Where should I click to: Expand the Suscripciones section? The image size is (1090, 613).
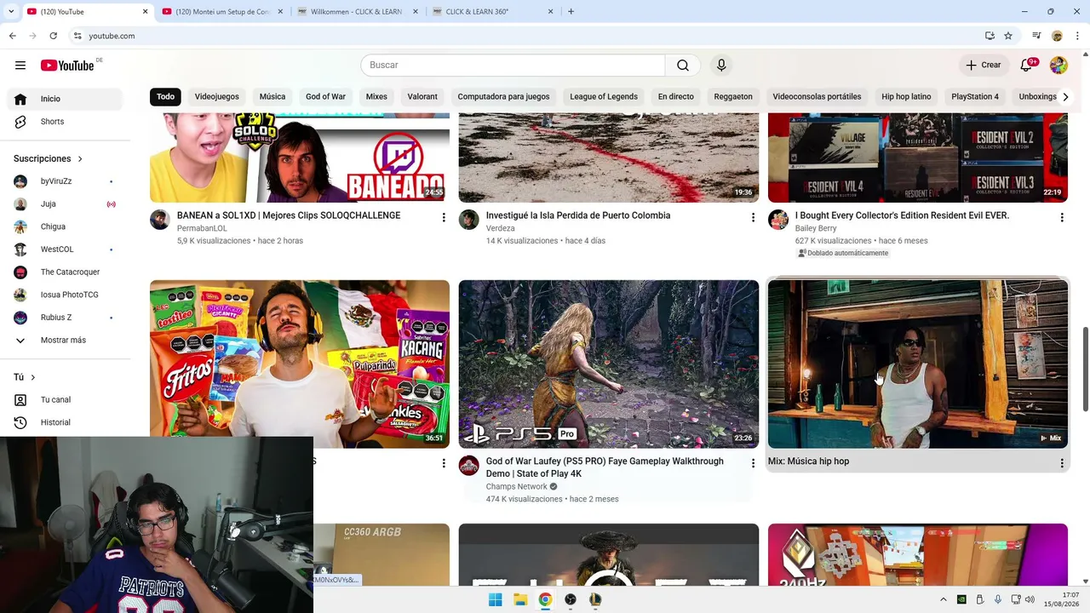tap(49, 158)
